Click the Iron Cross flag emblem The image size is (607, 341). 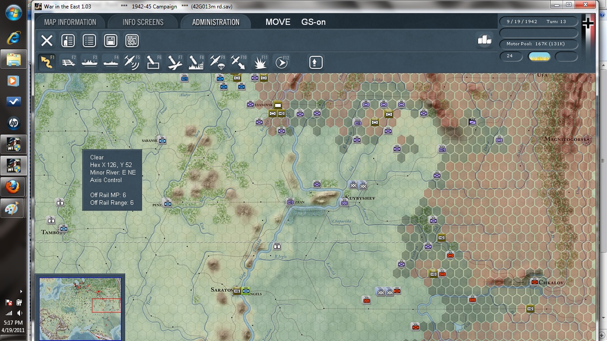tap(588, 23)
